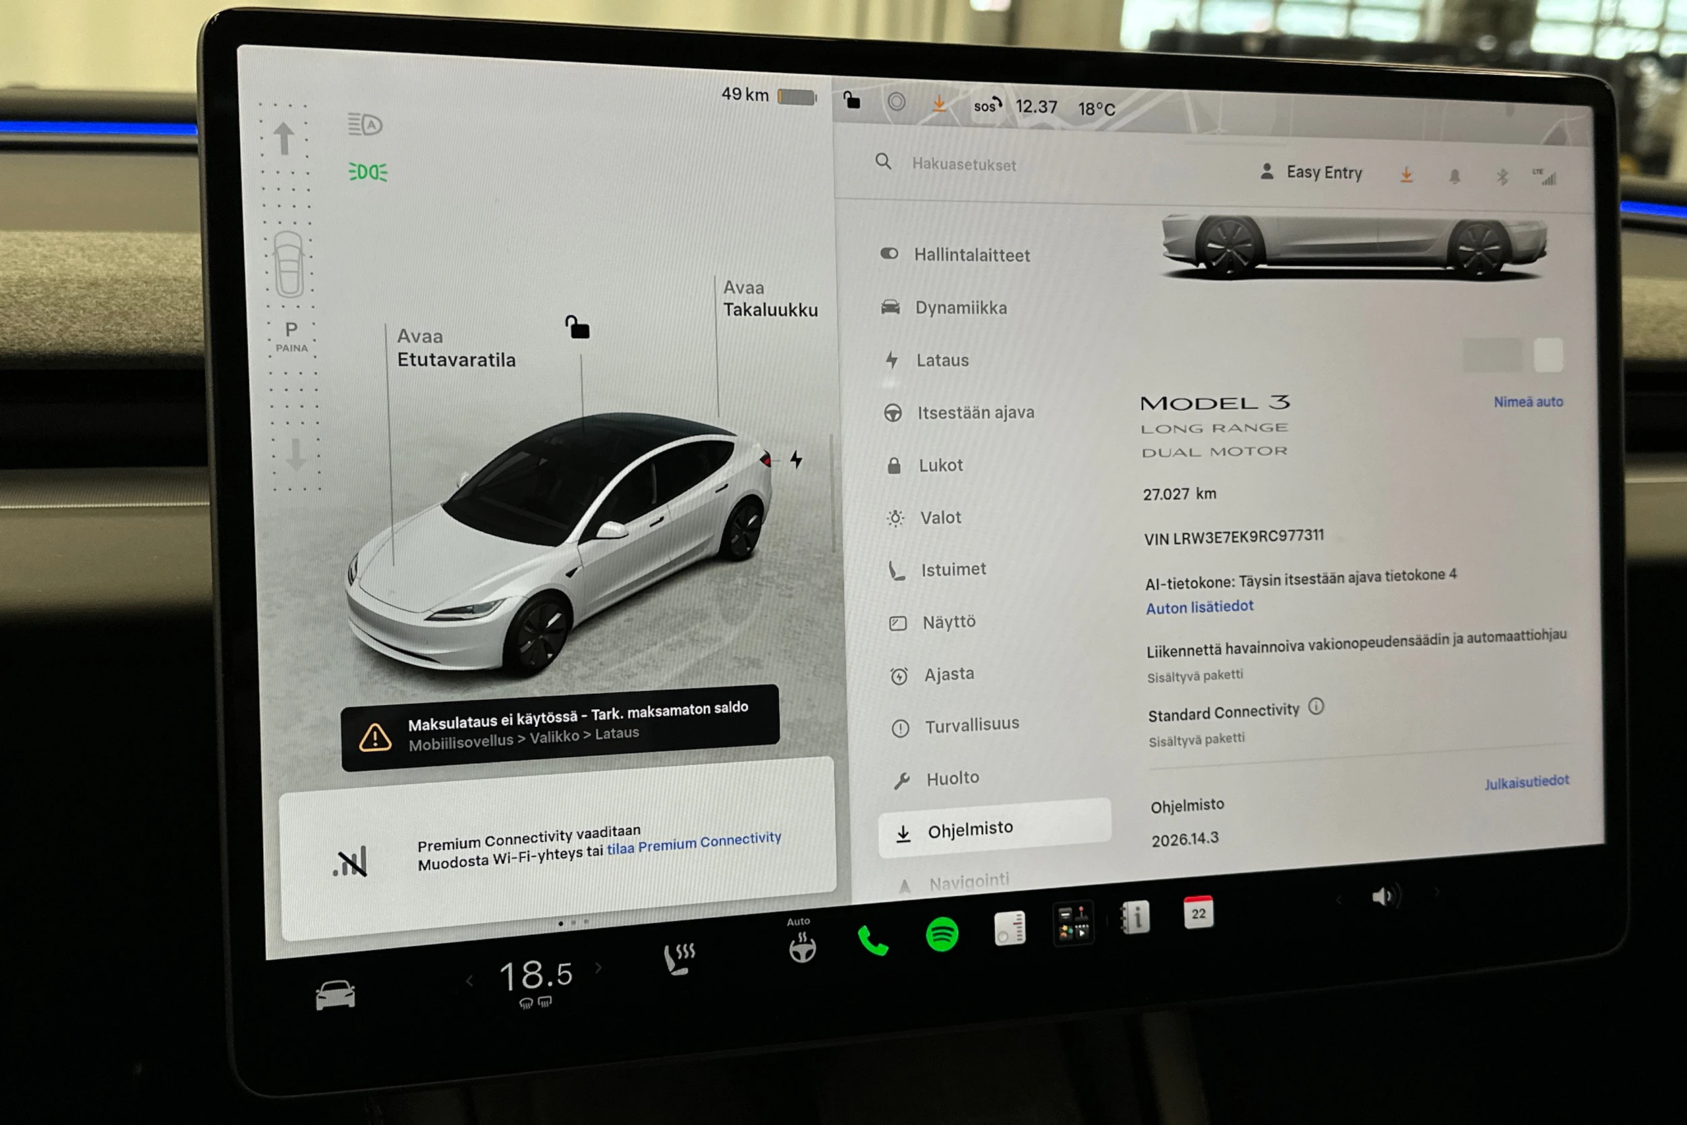Screen dimensions: 1687x1125
Task: Tap the reverse down arrow on gear strip
Action: tap(296, 455)
